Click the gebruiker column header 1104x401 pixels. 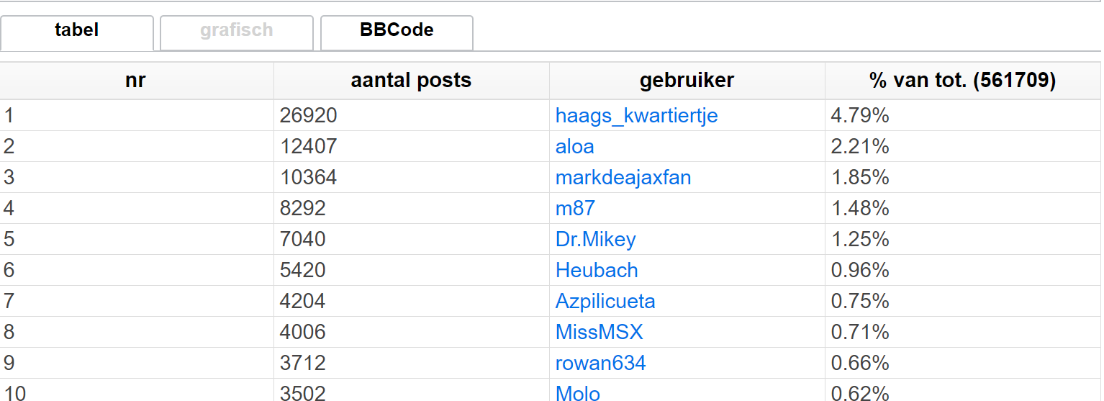click(687, 81)
